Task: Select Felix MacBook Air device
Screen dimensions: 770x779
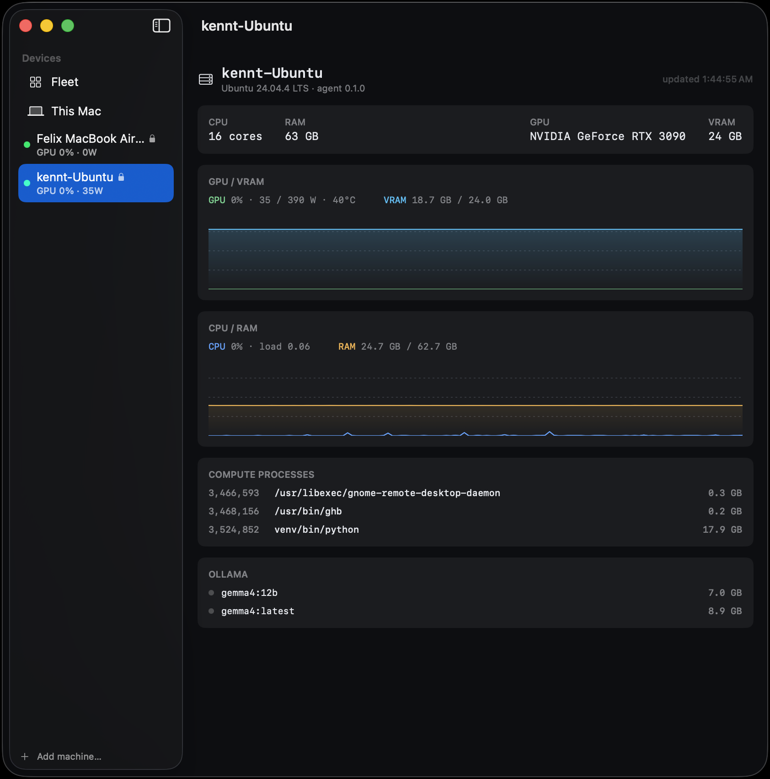Action: (x=96, y=145)
